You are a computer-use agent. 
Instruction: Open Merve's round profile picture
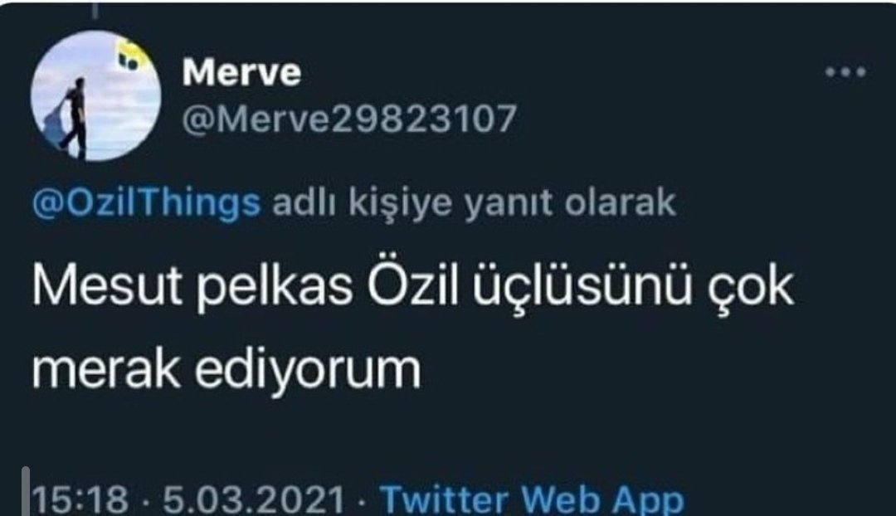tap(95, 95)
